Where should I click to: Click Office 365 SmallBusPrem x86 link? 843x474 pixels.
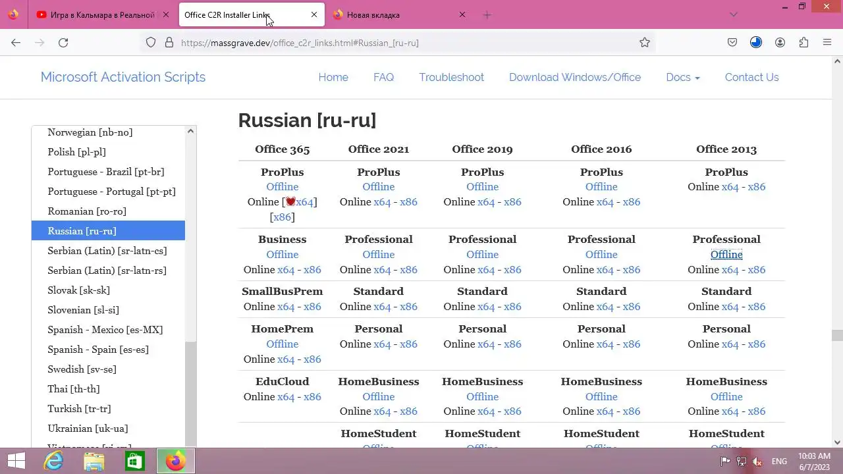point(312,307)
